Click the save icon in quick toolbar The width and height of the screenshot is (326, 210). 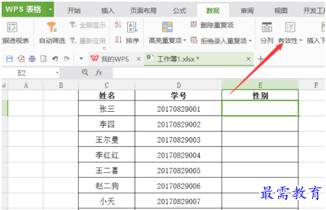tap(9, 59)
